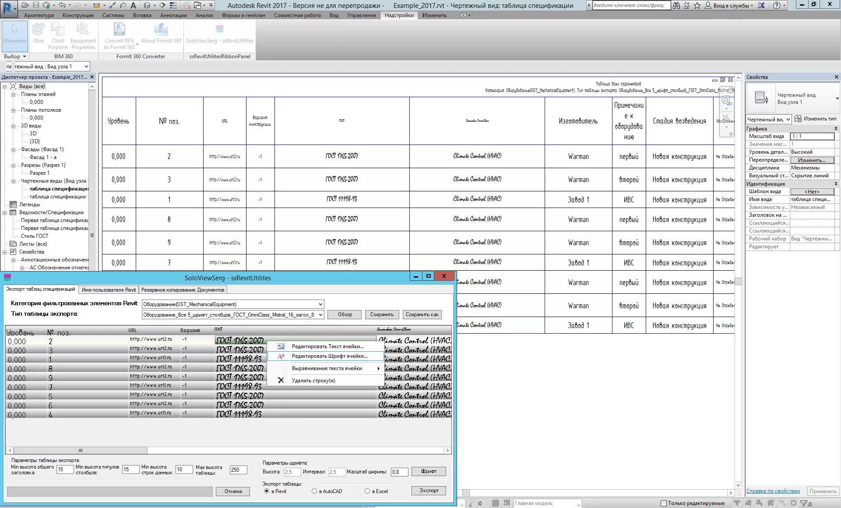Open the 'Тип таблицы экспорта' dropdown

coord(320,314)
